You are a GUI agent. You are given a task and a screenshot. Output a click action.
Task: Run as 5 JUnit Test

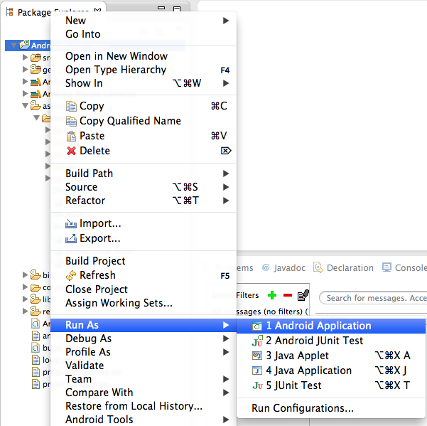pyautogui.click(x=331, y=385)
